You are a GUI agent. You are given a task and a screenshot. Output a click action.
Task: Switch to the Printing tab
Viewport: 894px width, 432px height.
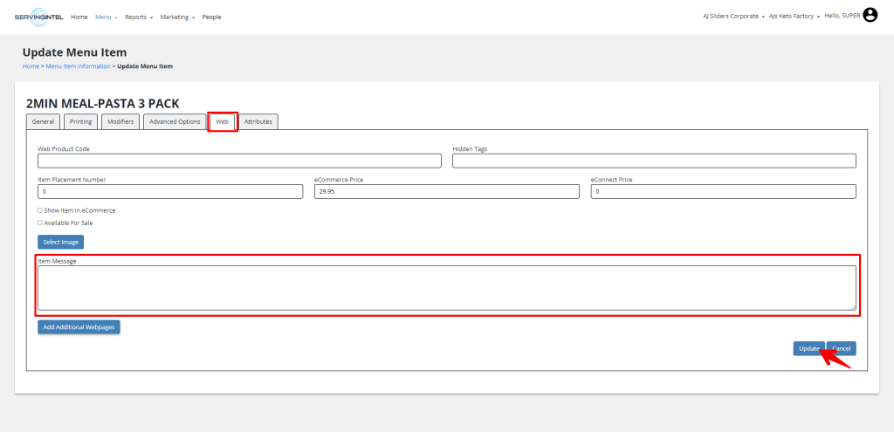tap(81, 121)
